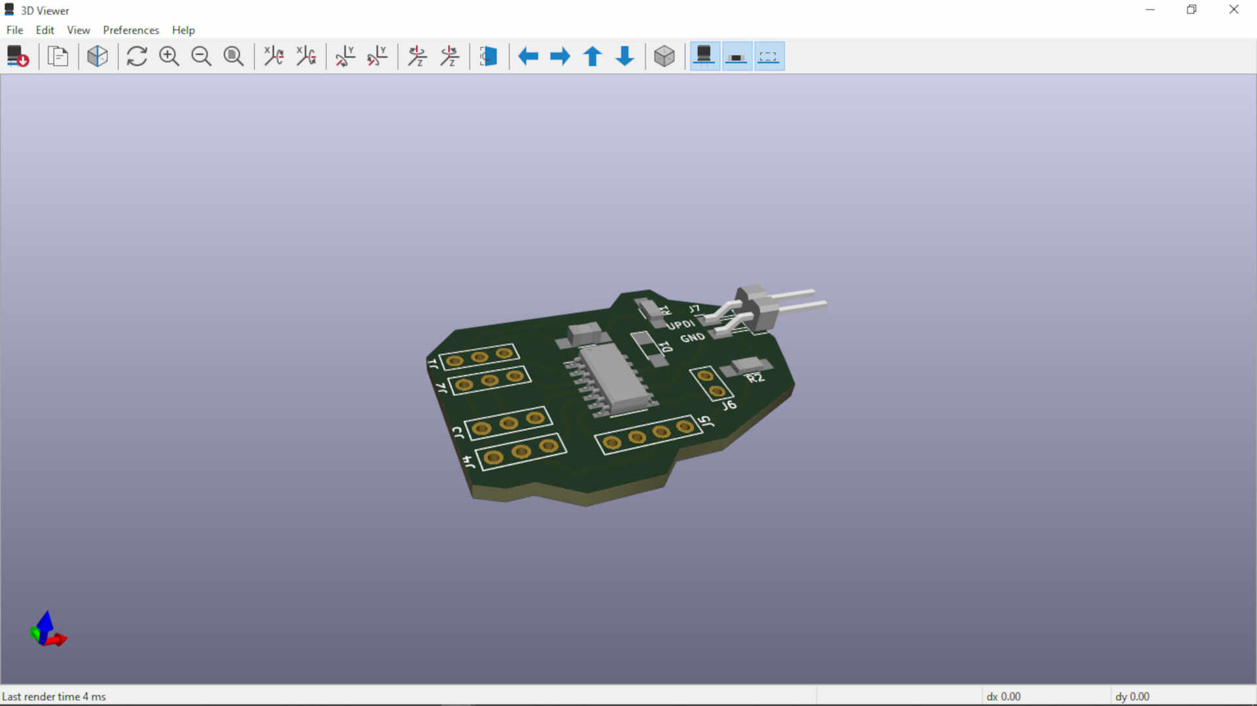
Task: Zoom in on the board
Action: pyautogui.click(x=169, y=56)
